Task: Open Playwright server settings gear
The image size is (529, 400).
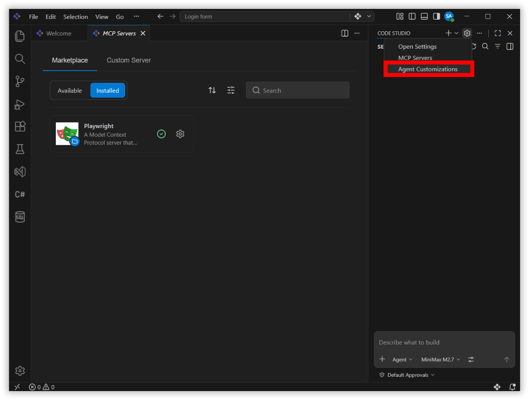Action: [180, 134]
